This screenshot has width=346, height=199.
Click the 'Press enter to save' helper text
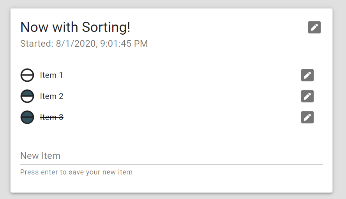click(76, 172)
